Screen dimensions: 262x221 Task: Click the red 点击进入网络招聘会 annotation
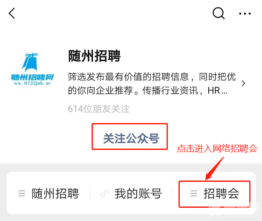217,148
